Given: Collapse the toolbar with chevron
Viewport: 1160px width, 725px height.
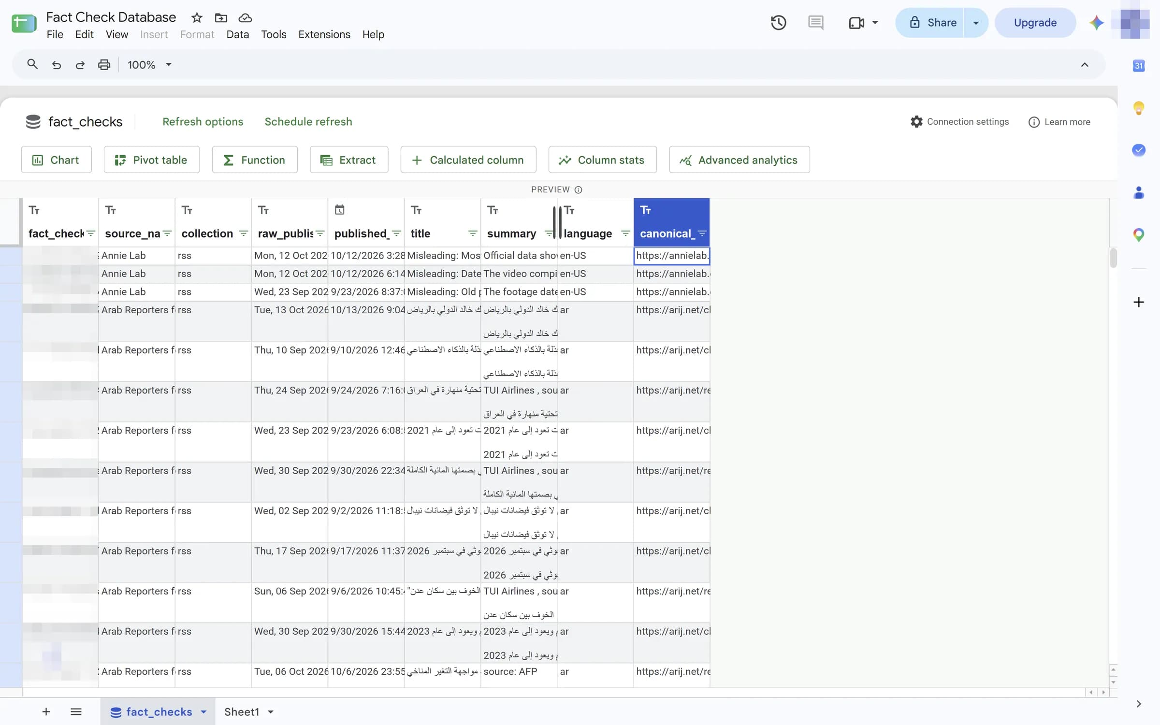Looking at the screenshot, I should (x=1085, y=65).
